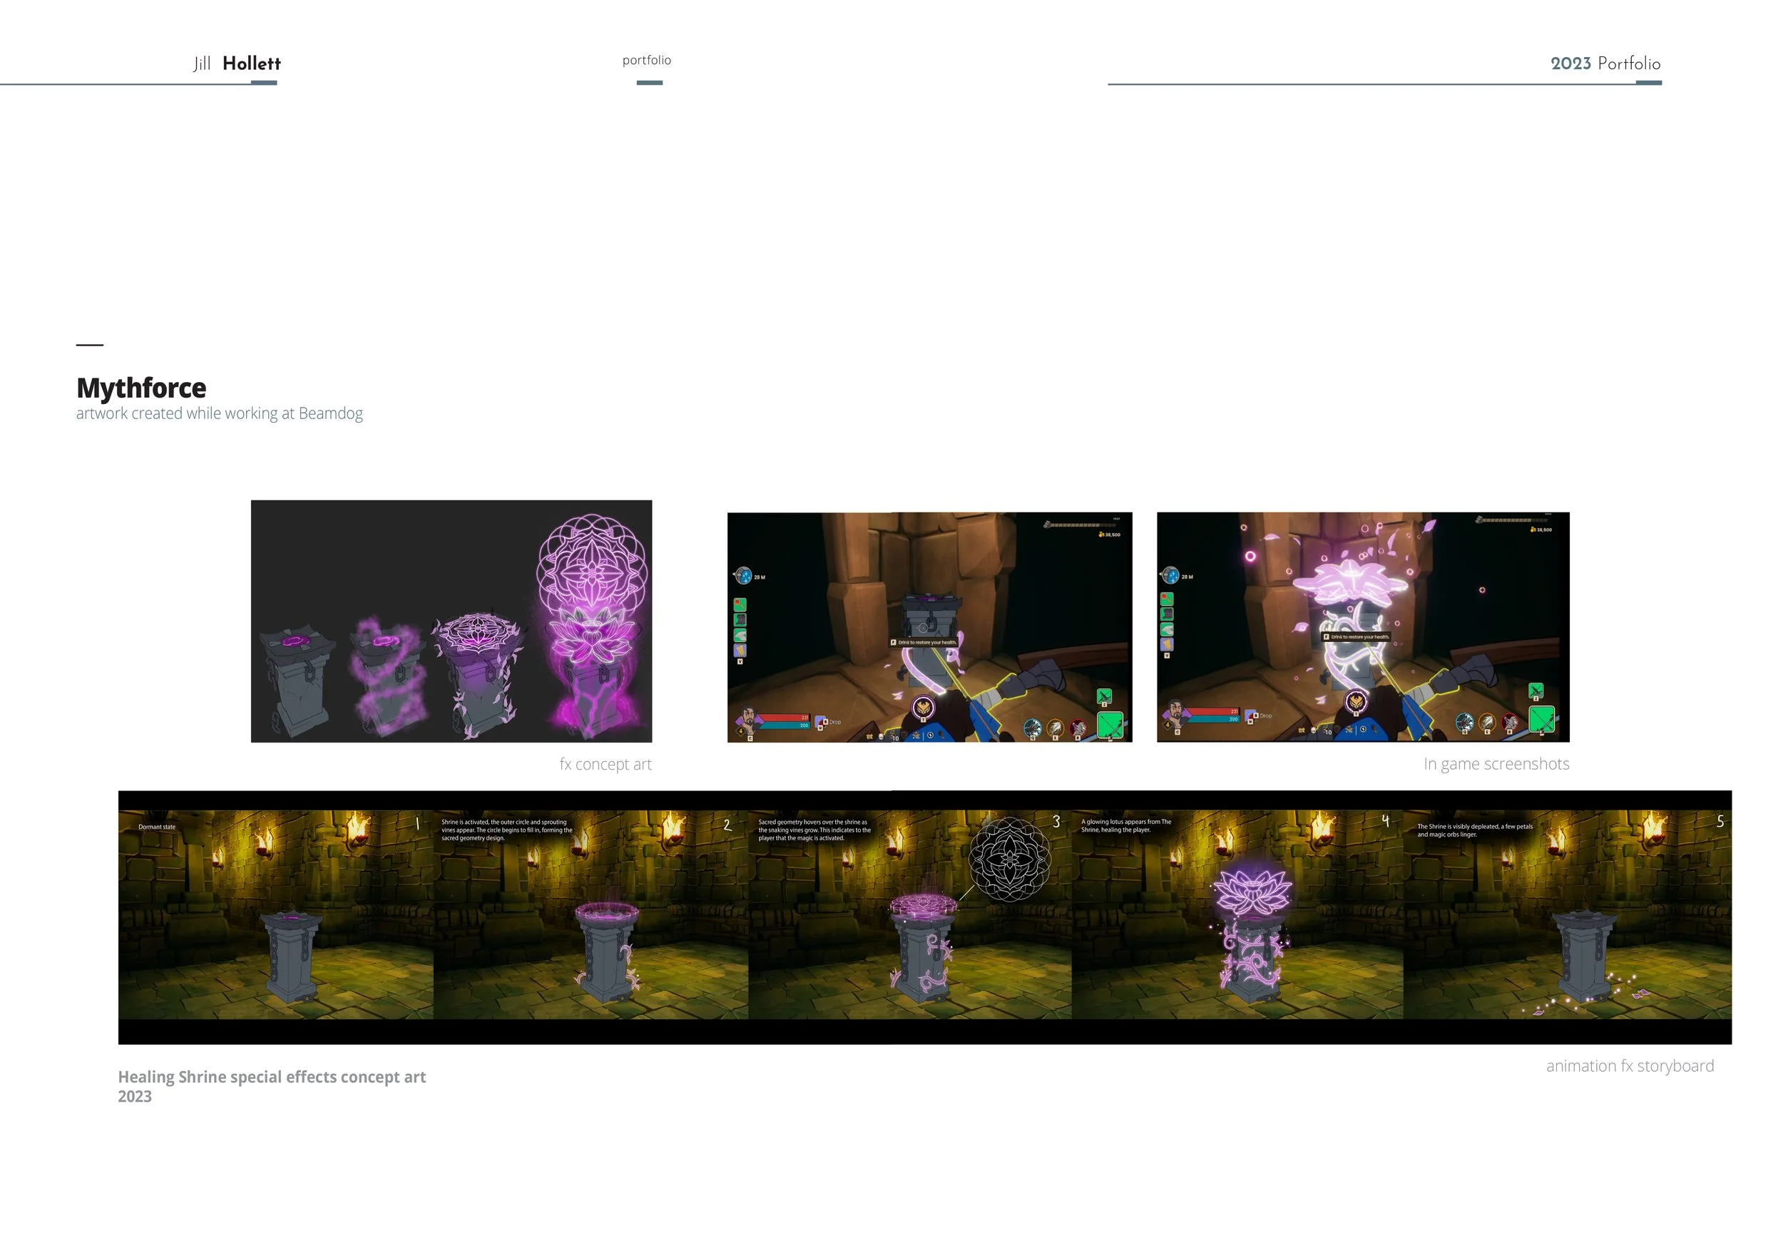Click the glowing magenta lotus in the fx concept art
The height and width of the screenshot is (1260, 1783).
593,636
